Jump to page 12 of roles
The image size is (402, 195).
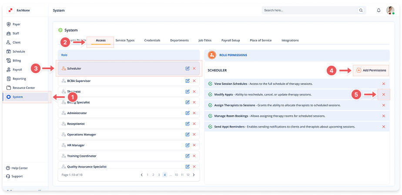click(x=188, y=175)
